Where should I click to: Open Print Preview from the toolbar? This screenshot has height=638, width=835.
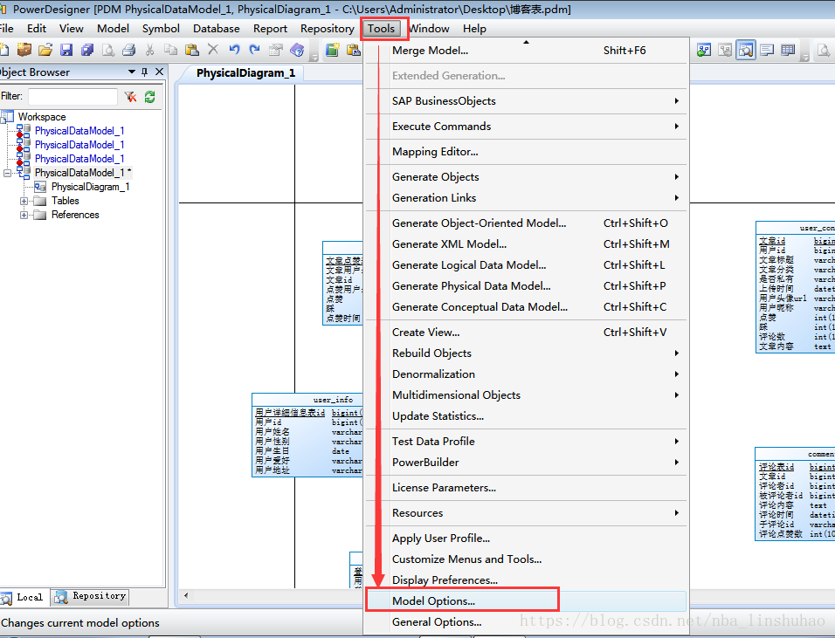tap(108, 50)
